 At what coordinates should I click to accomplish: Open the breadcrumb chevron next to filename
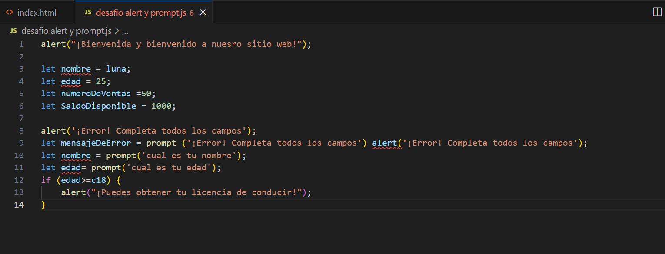[x=118, y=31]
